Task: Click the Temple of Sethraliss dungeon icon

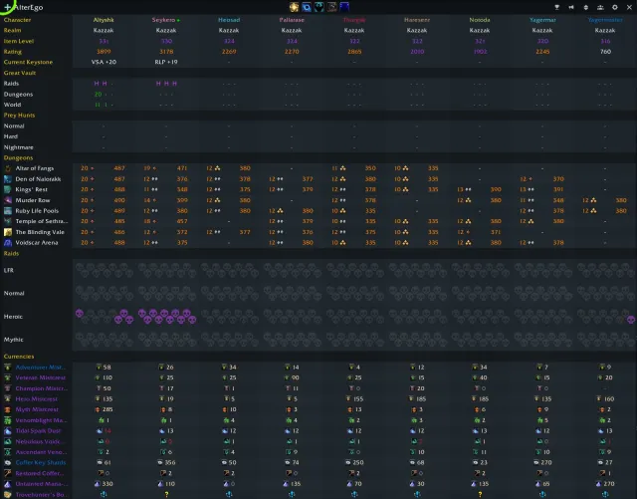Action: pos(8,221)
